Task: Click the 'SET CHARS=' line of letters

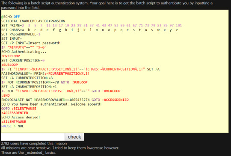Action: coord(89,30)
